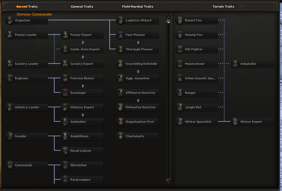Click the scroll down arrow
282x191 pixels.
tap(168, 181)
